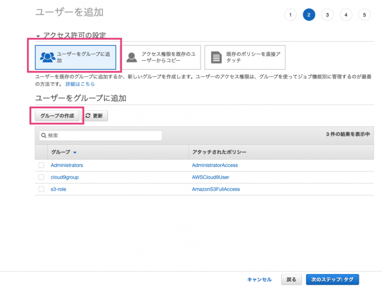Click the single user silhouette icon
382x286 pixels.
pyautogui.click(x=132, y=57)
